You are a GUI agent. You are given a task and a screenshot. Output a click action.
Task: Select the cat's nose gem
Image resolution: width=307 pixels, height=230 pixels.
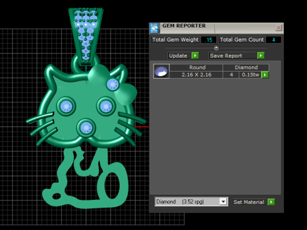tap(86, 128)
